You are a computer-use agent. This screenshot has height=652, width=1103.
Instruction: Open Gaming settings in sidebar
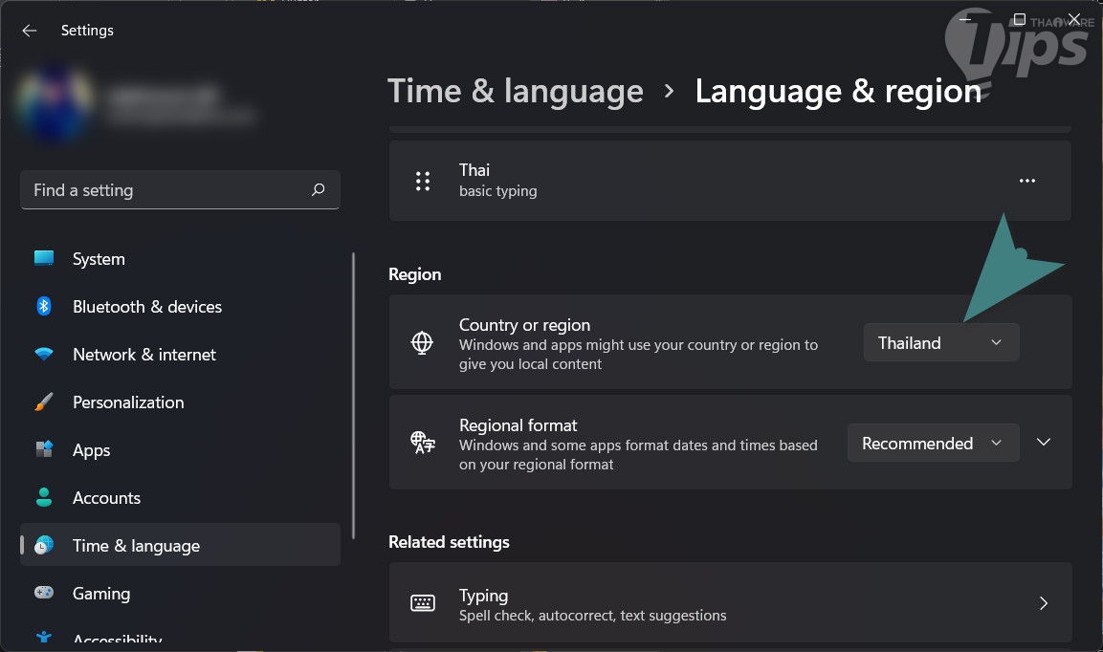point(101,594)
